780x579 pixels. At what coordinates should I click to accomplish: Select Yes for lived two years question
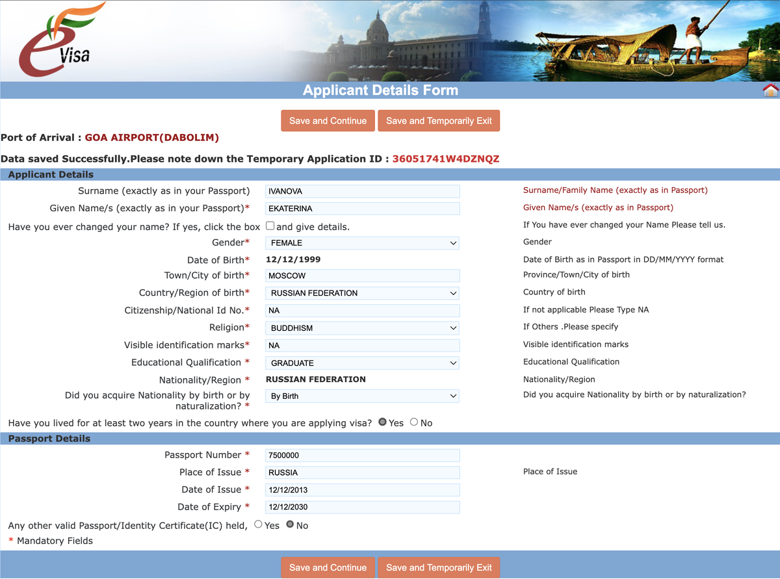tap(382, 422)
